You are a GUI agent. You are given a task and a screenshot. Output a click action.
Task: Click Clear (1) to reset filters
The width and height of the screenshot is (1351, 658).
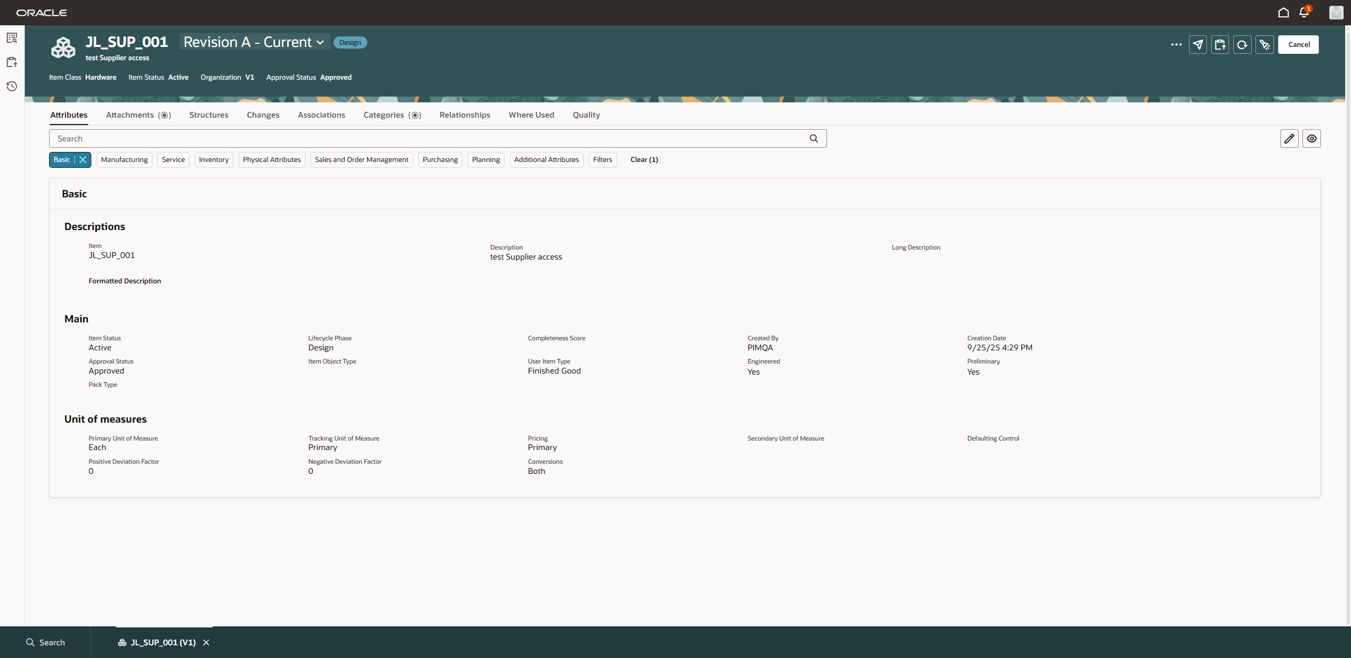[644, 159]
